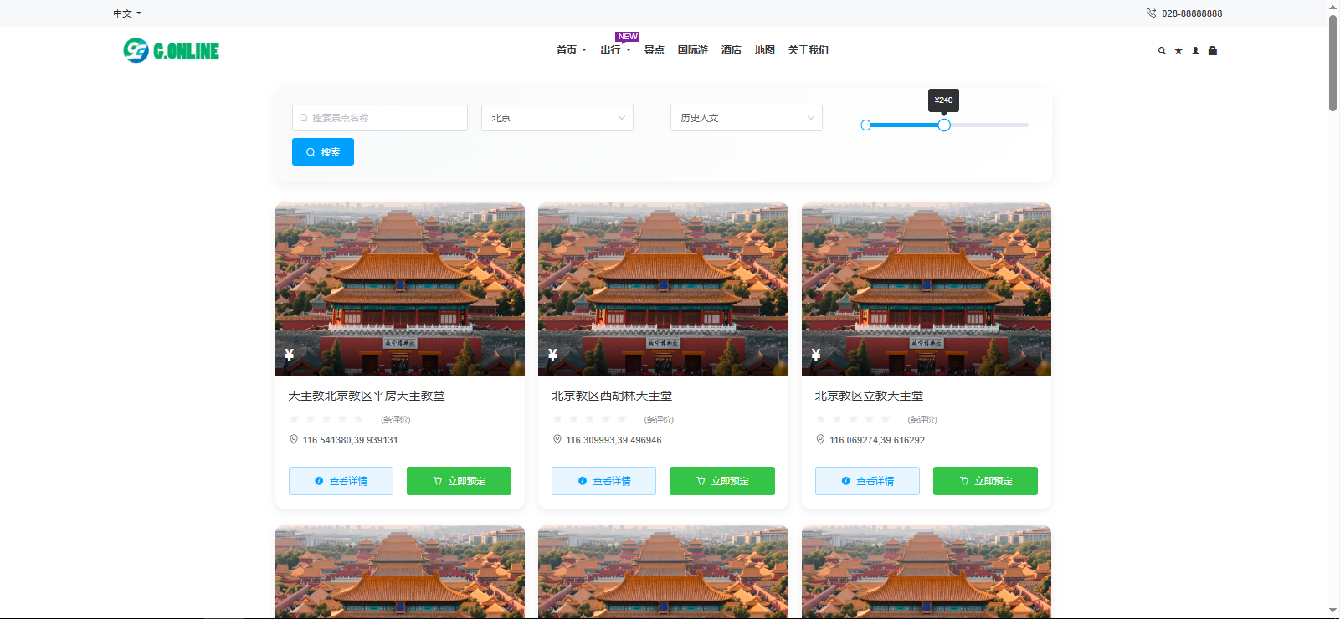The image size is (1340, 619).
Task: Click (条评价) under 北京教区西胡林天主堂
Action: coord(659,420)
